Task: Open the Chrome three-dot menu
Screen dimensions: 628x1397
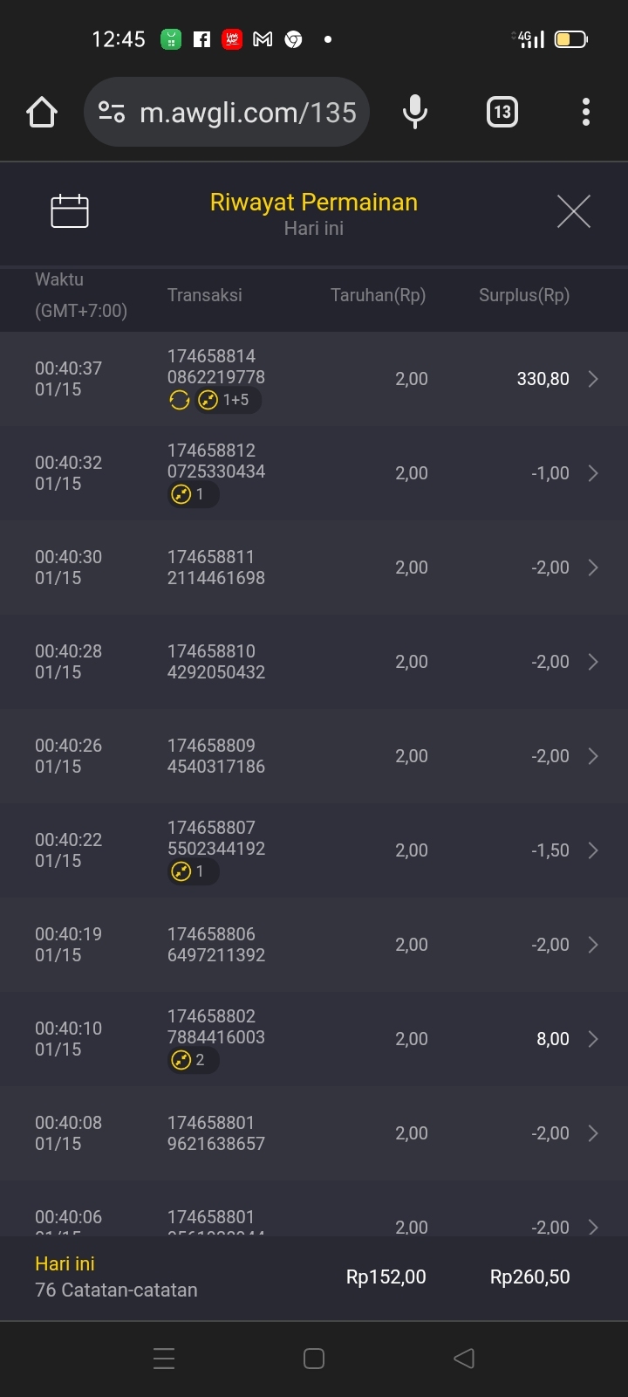Action: (x=585, y=113)
